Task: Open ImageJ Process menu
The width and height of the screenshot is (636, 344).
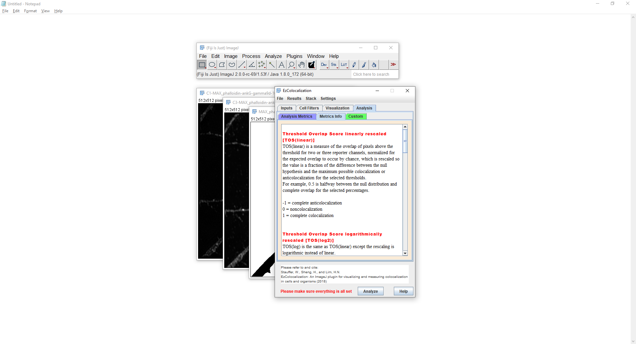Action: (x=251, y=56)
